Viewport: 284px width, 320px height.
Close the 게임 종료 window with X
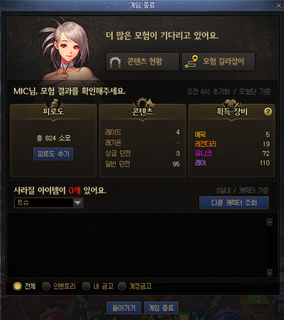tap(278, 5)
